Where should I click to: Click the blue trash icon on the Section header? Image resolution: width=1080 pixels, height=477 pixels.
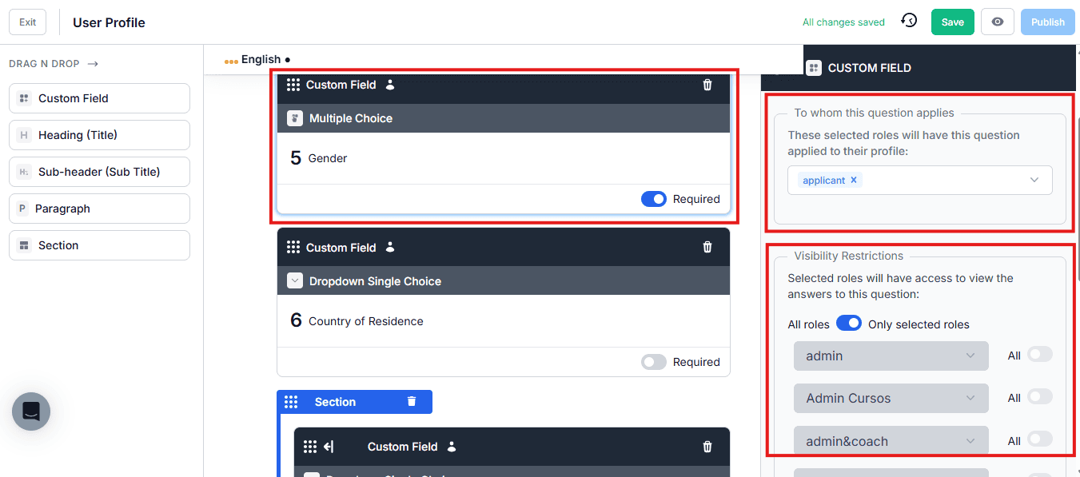point(412,401)
